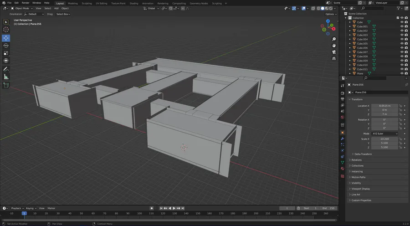Choose the Annotate tool
The image size is (410, 226).
tap(6, 69)
